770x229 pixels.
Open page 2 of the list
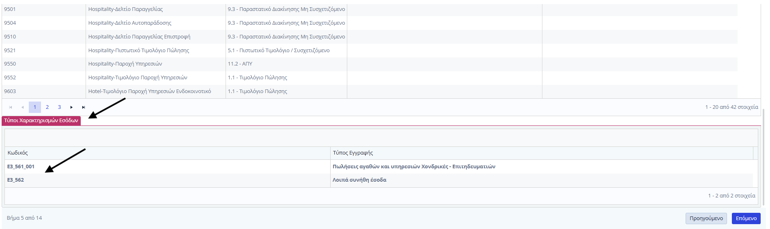[47, 107]
